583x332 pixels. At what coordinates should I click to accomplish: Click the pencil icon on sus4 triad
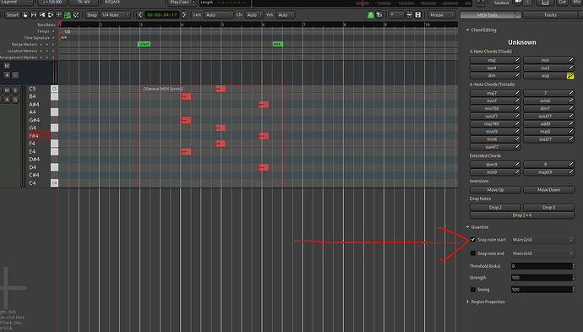(517, 68)
